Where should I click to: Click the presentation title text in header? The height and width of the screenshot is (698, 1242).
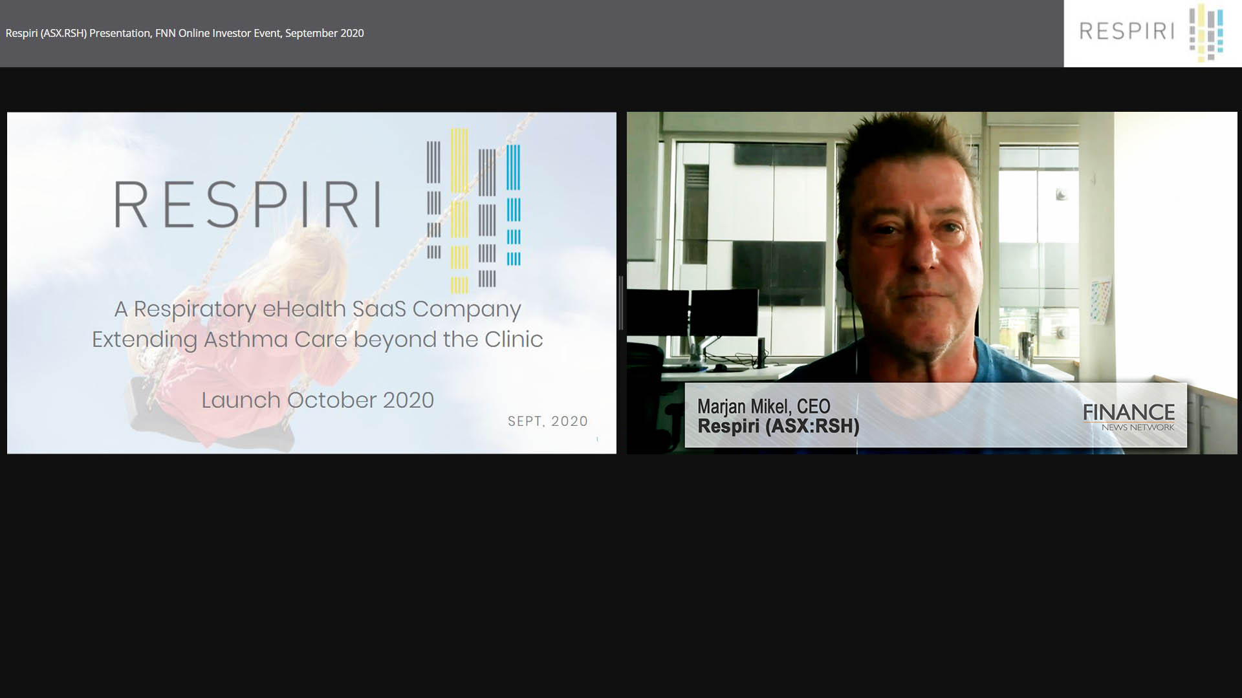pyautogui.click(x=185, y=33)
